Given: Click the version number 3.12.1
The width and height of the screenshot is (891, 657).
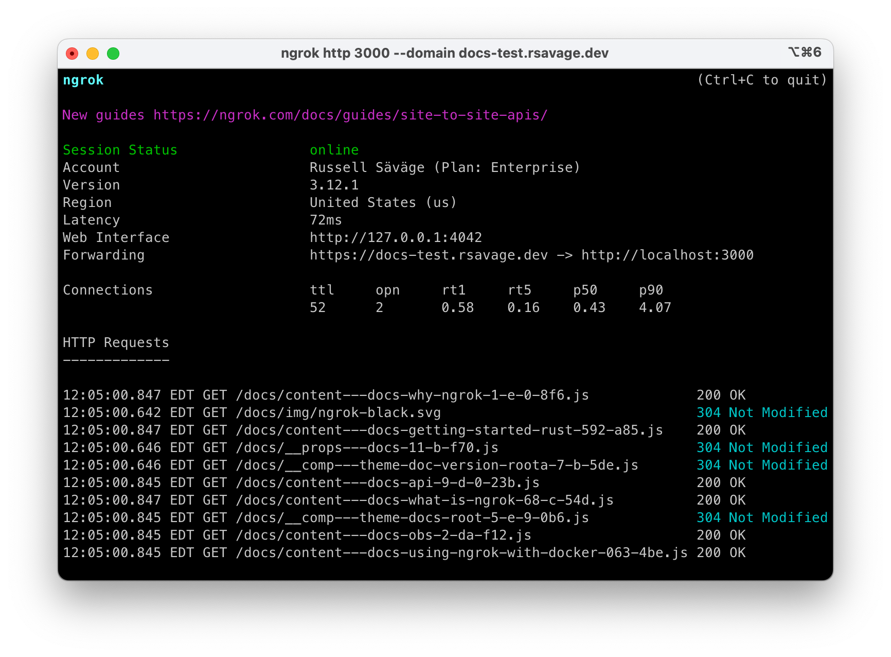Looking at the screenshot, I should click(x=334, y=185).
